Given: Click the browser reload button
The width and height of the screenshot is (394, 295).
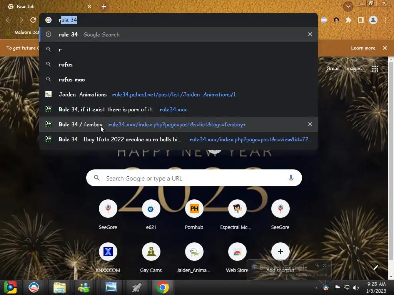Looking at the screenshot, I should pyautogui.click(x=33, y=20).
